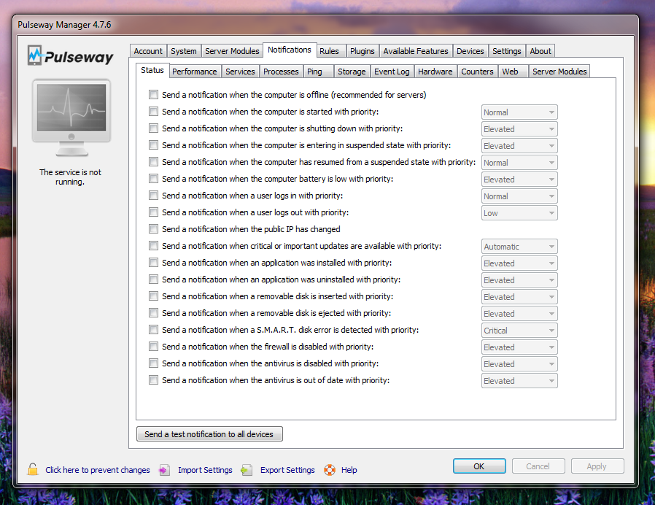Image resolution: width=655 pixels, height=505 pixels.
Task: Enable public IP has changed notification
Action: click(x=154, y=228)
